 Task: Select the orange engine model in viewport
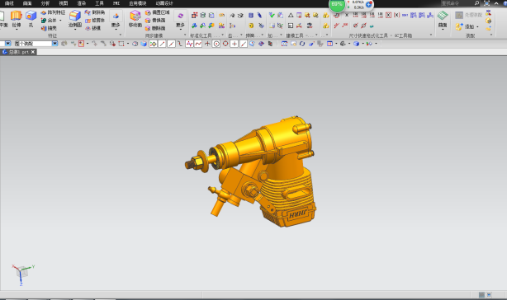(x=250, y=171)
